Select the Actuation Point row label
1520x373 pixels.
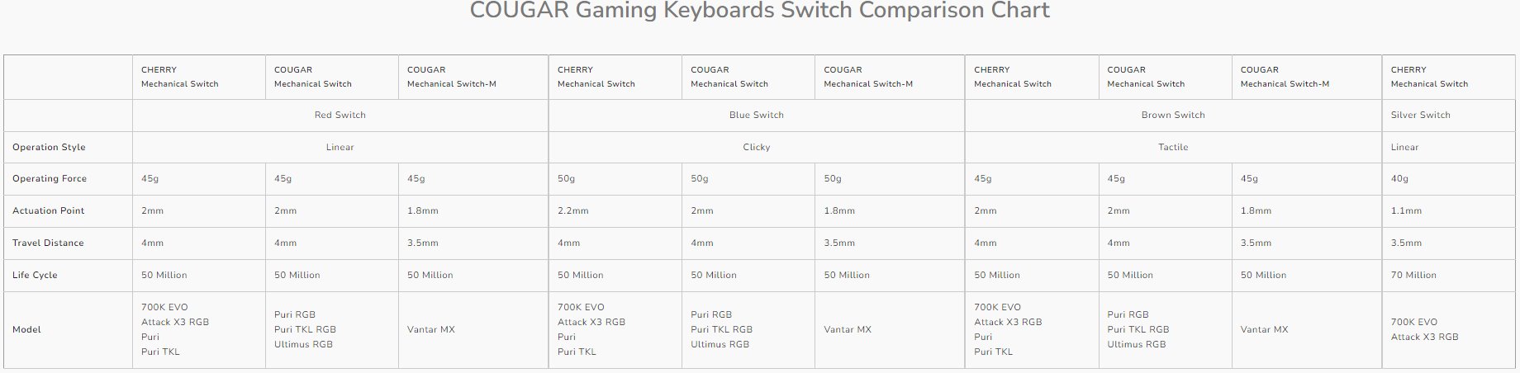(x=48, y=211)
